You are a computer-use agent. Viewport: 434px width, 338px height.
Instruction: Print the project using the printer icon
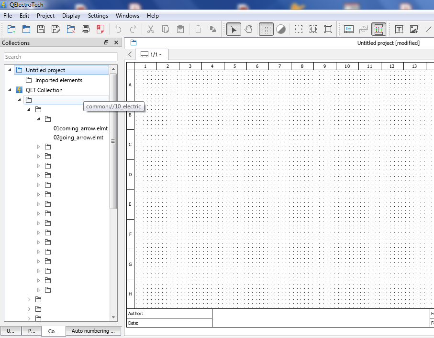(86, 29)
